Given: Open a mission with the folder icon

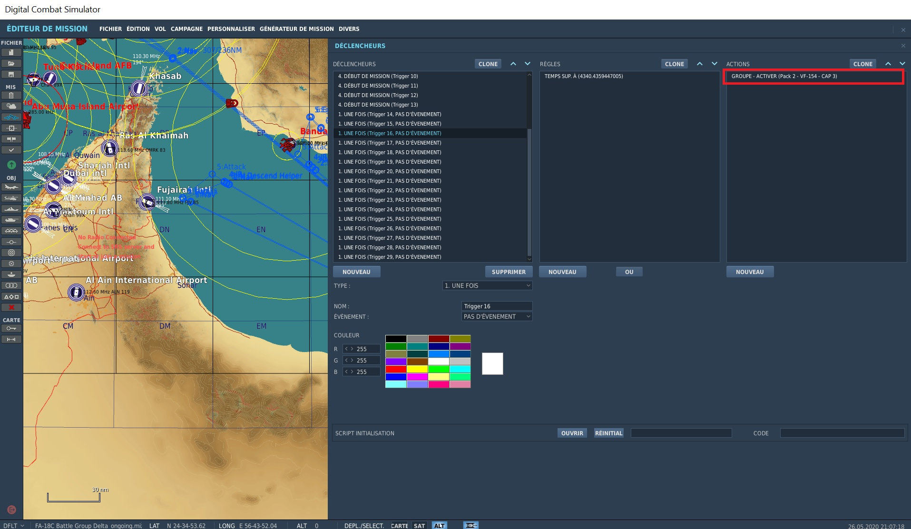Looking at the screenshot, I should pyautogui.click(x=11, y=63).
